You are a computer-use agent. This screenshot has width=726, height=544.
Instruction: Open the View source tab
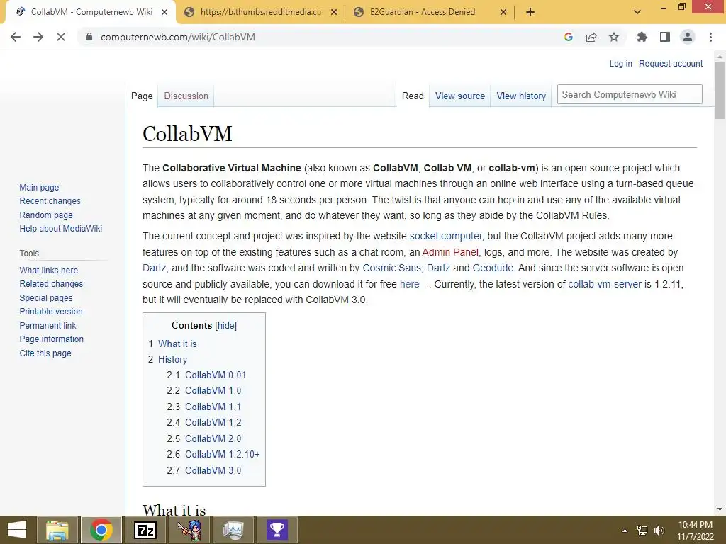coord(459,96)
